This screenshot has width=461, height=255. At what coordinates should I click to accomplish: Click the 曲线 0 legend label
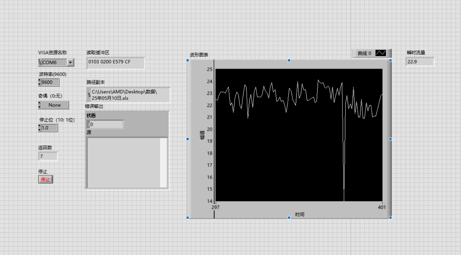click(x=364, y=53)
